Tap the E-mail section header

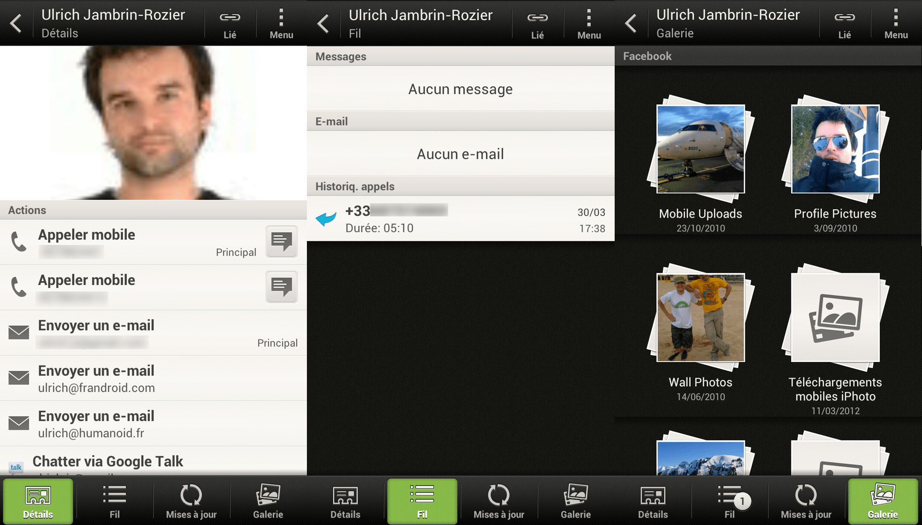[461, 121]
